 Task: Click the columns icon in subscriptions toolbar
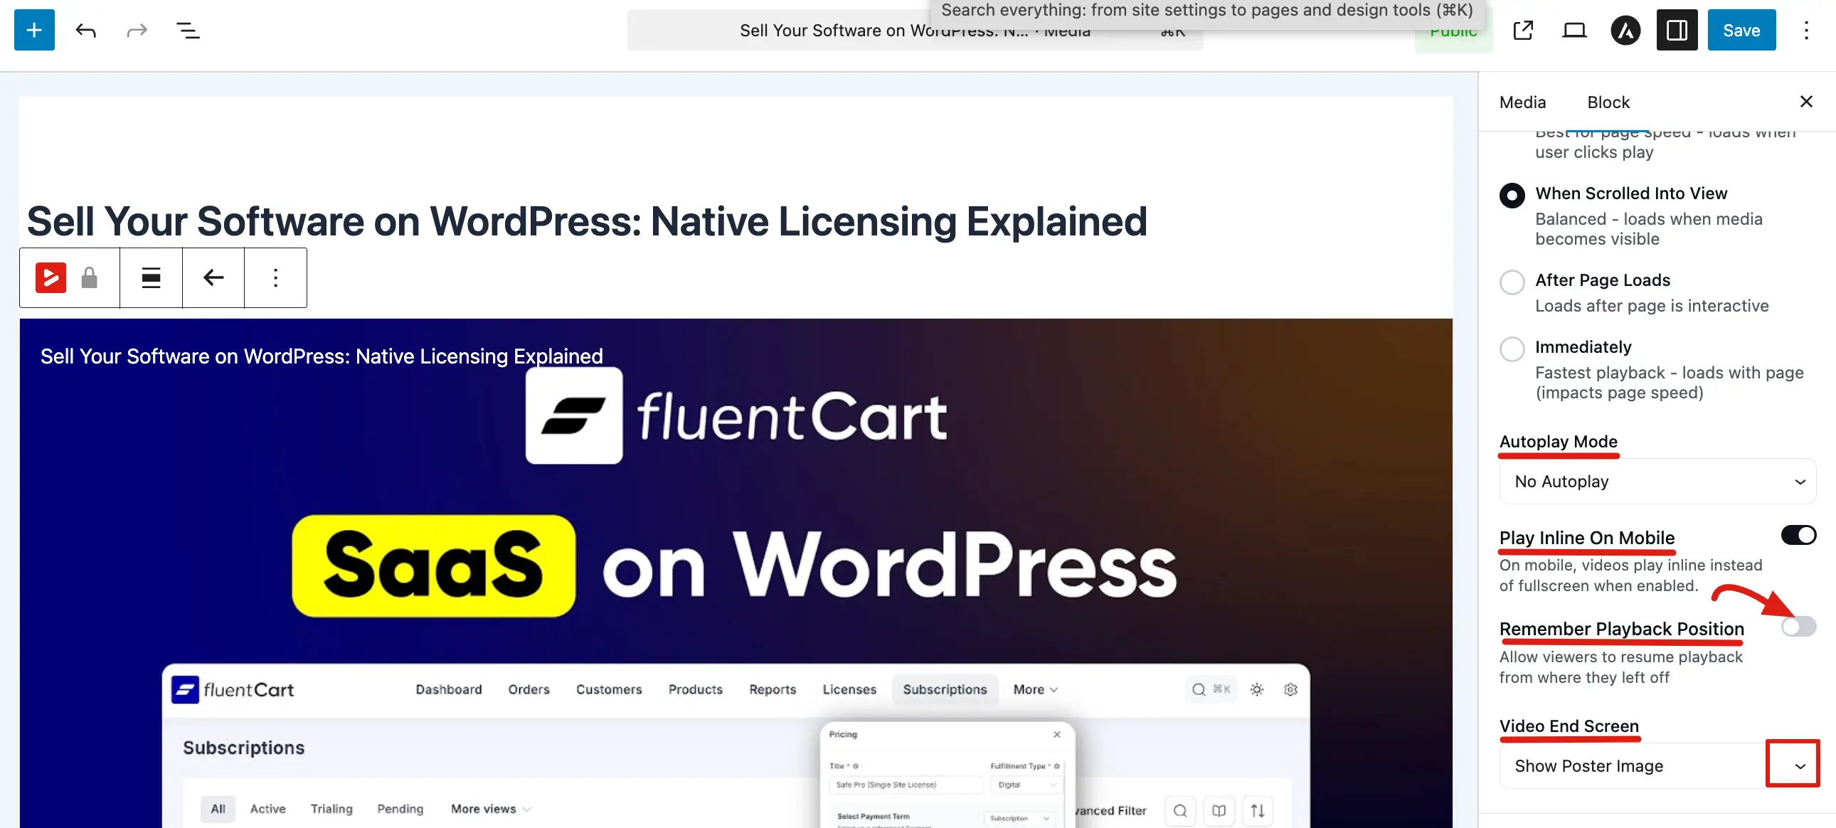tap(1219, 810)
